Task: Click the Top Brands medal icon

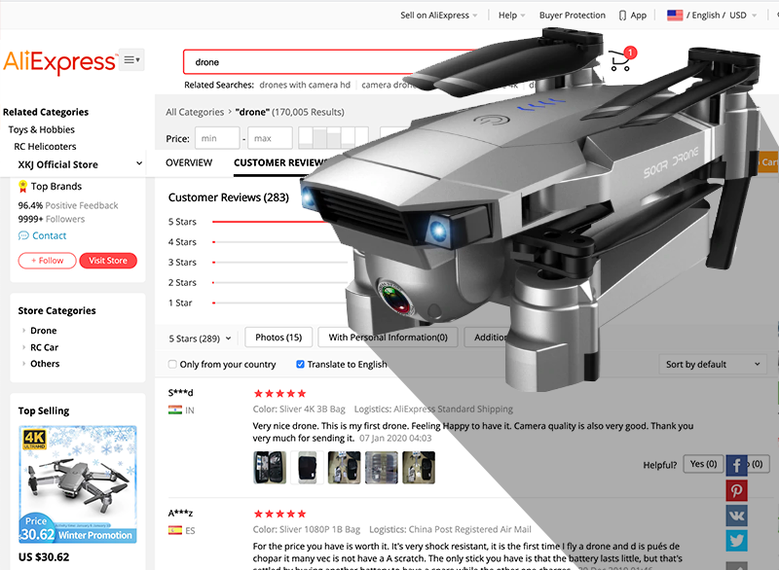Action: click(22, 187)
